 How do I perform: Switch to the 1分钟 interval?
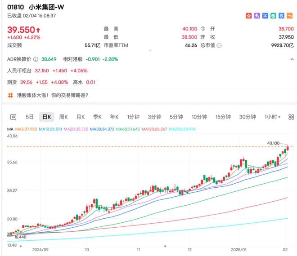(133, 117)
